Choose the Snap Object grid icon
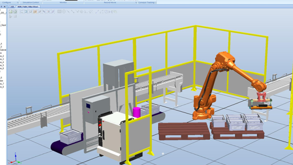293x165 pixels. [x=59, y=11]
